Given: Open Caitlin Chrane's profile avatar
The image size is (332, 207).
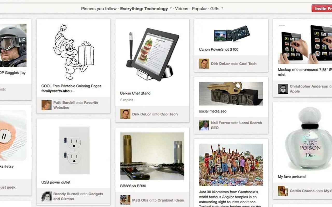Looking at the screenshot, I should click(283, 191).
